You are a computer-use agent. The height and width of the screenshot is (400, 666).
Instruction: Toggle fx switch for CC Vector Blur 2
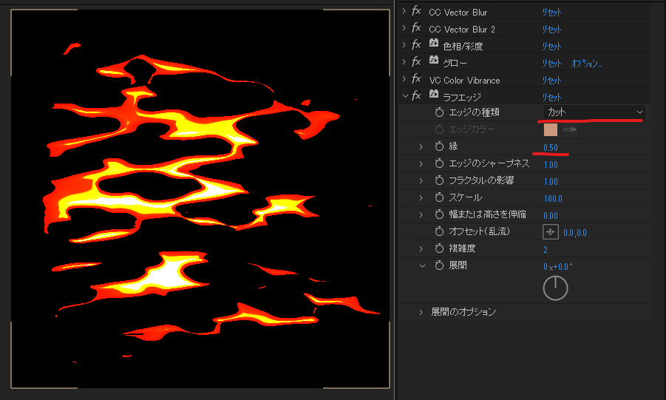coord(416,29)
